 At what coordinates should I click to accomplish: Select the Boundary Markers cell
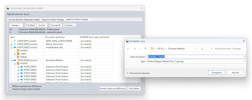point(61,60)
